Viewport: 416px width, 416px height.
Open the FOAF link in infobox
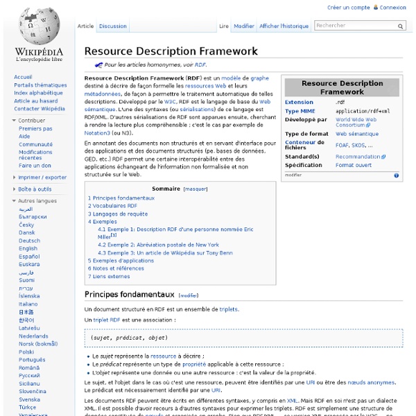[x=342, y=146]
